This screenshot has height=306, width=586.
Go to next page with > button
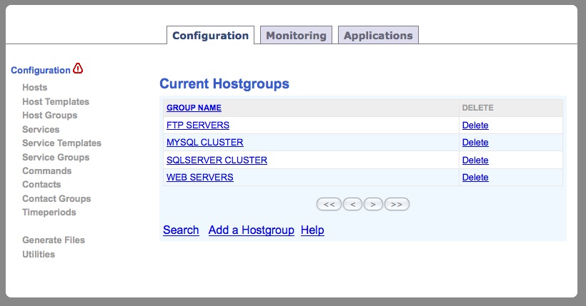point(373,204)
